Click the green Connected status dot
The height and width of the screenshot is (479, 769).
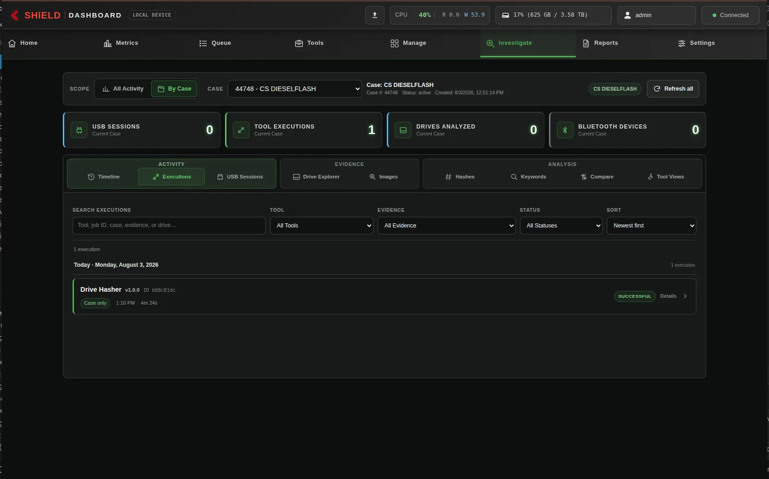click(714, 15)
